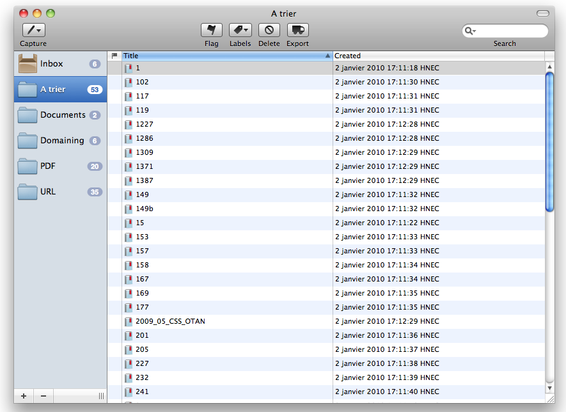The height and width of the screenshot is (412, 566).
Task: Click the Flag toolbar icon
Action: coord(212,30)
